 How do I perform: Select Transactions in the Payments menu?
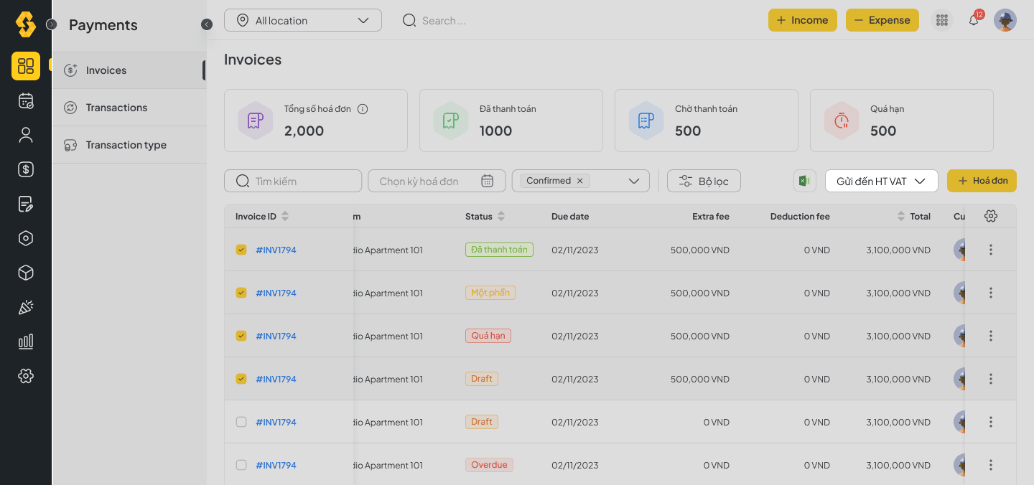click(x=116, y=108)
